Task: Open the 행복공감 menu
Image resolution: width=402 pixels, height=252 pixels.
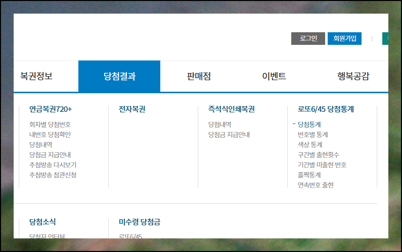Action: [353, 76]
